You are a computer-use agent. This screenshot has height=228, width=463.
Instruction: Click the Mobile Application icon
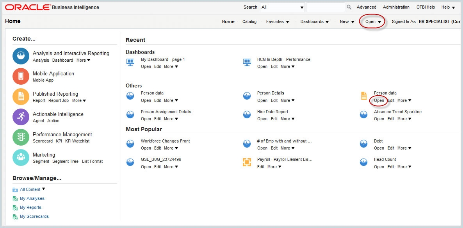[x=21, y=76]
